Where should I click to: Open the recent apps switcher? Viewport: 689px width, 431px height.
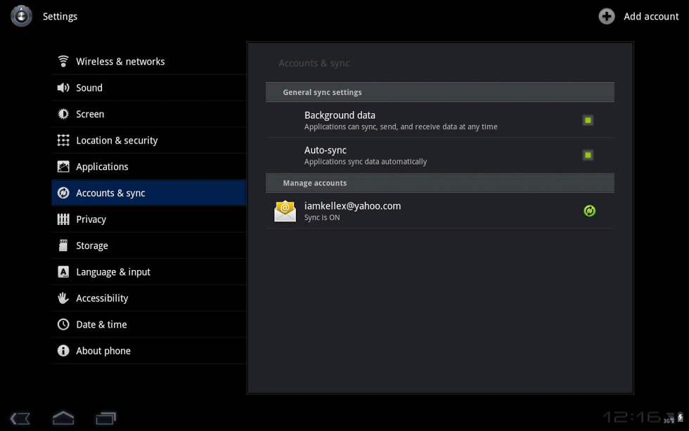106,418
